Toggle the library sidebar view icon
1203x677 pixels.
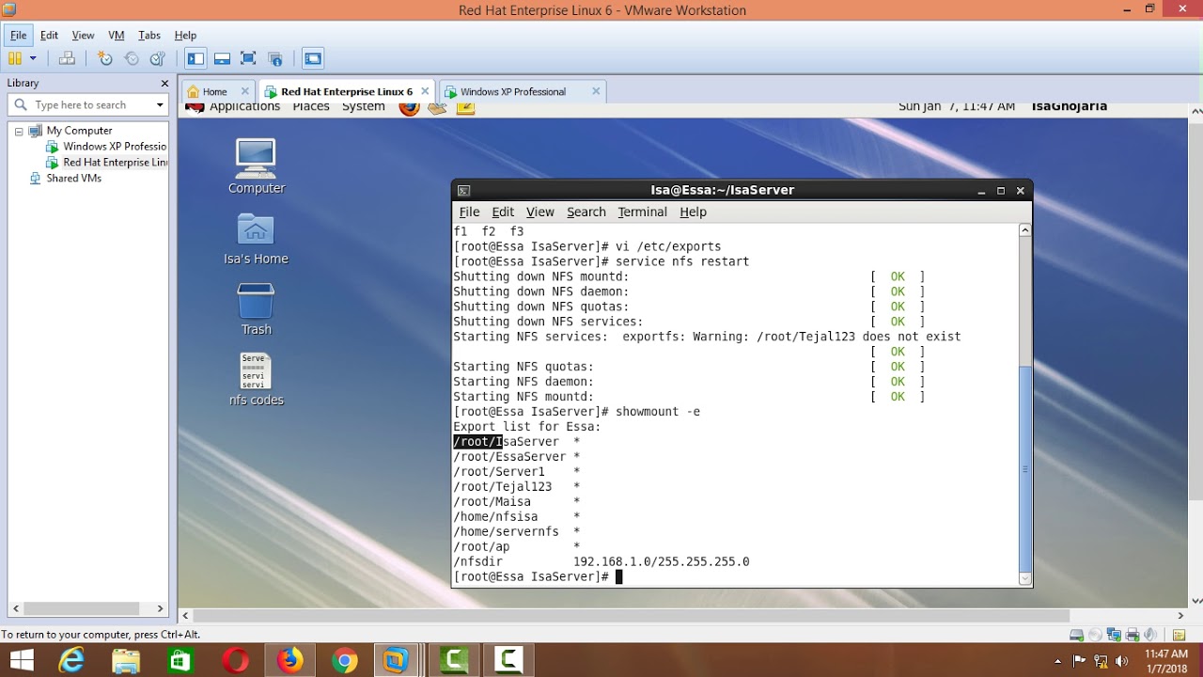[x=195, y=58]
